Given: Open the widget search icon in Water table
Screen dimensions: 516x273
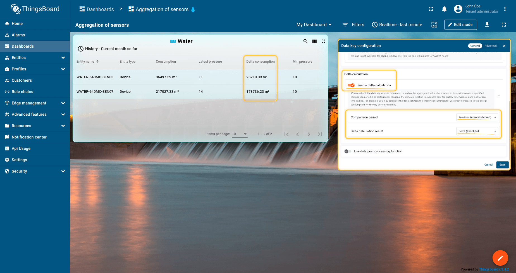Looking at the screenshot, I should pos(305,41).
